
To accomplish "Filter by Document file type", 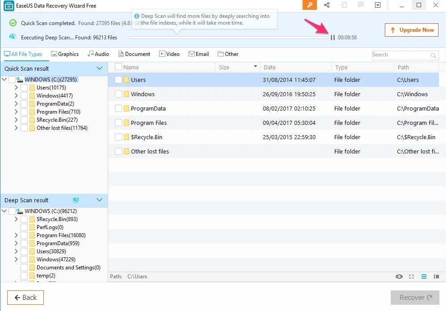I will pos(134,54).
